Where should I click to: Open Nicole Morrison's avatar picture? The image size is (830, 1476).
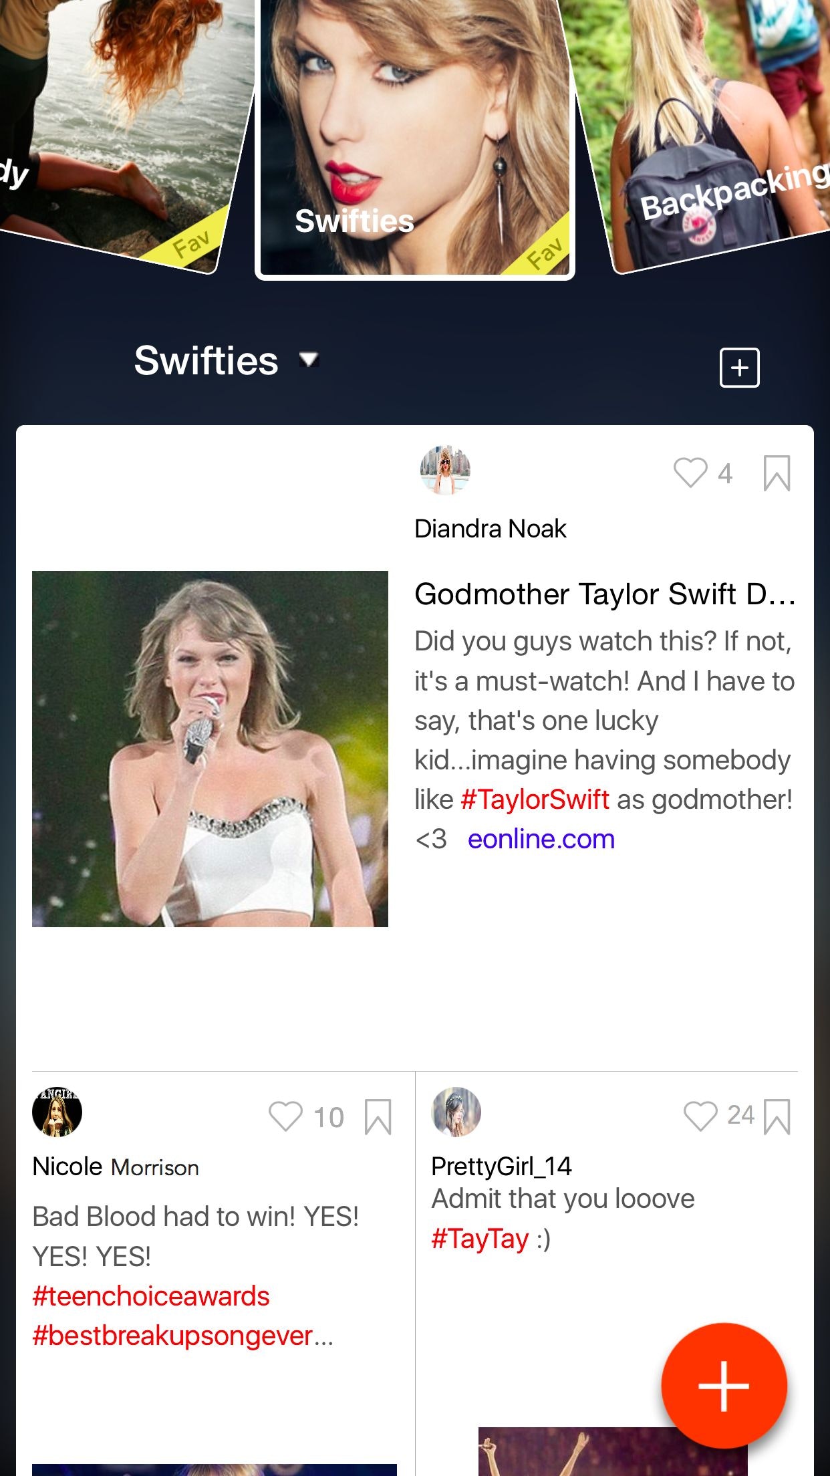57,1112
